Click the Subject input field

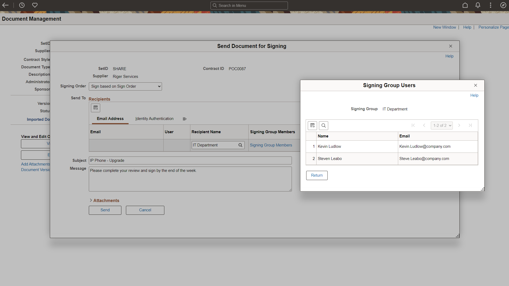click(190, 160)
